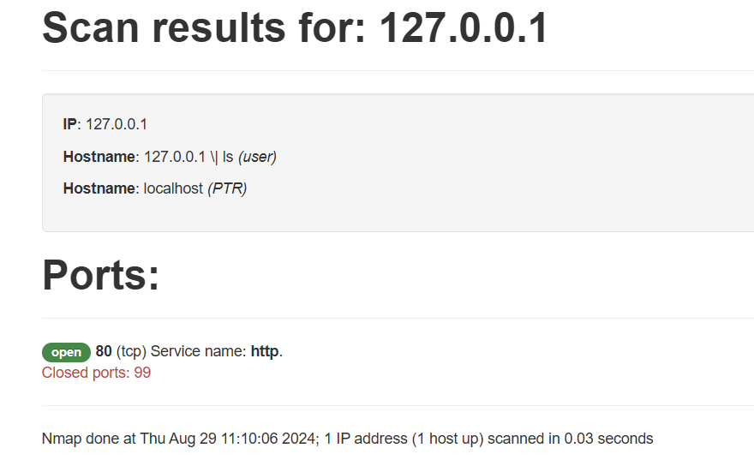The width and height of the screenshot is (754, 466).
Task: Click the "(1 host up)" summary text
Action: click(x=448, y=439)
